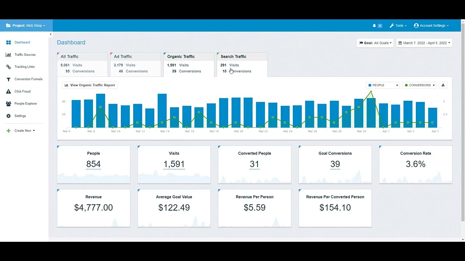Click the Conversion Funnels filter icon
The height and width of the screenshot is (261, 465).
[x=8, y=79]
